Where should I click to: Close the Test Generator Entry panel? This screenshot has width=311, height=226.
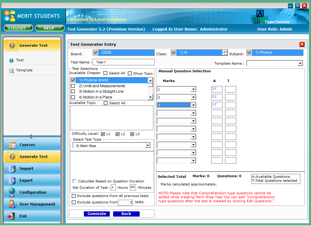coord(302,44)
